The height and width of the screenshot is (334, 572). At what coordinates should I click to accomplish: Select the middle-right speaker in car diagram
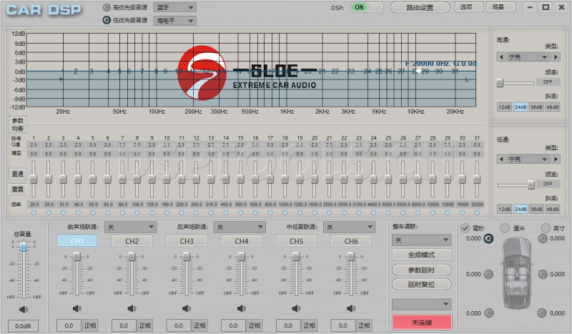pyautogui.click(x=543, y=274)
